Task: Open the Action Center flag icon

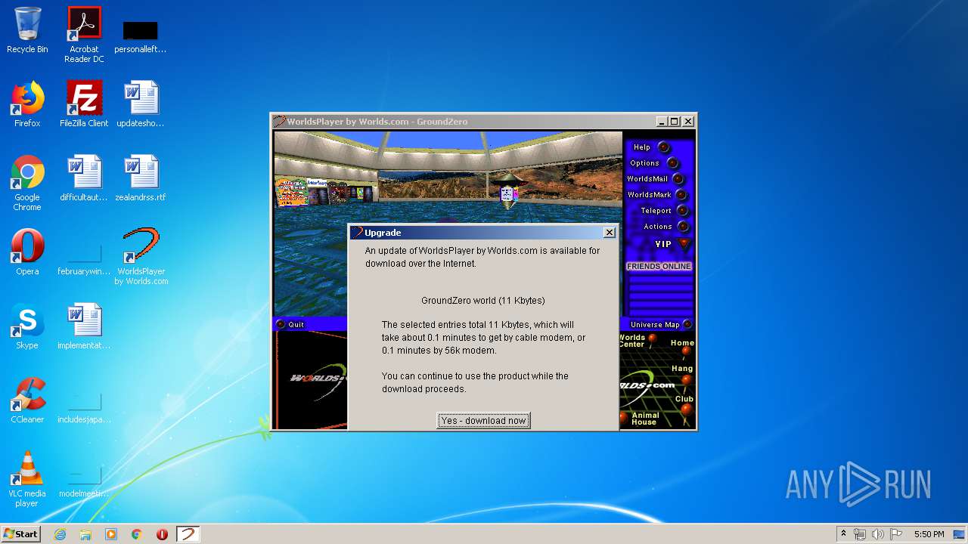Action: [x=896, y=534]
